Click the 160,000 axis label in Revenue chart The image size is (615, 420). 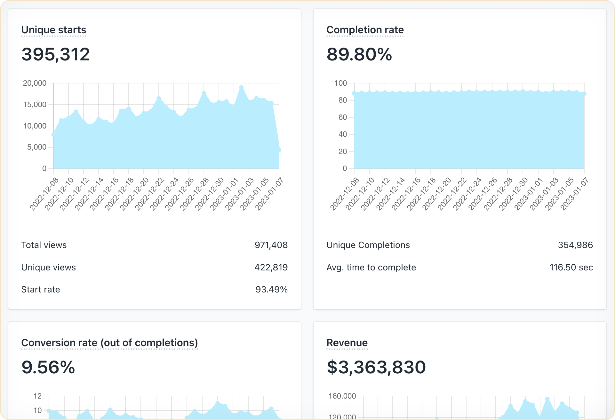[x=342, y=396]
